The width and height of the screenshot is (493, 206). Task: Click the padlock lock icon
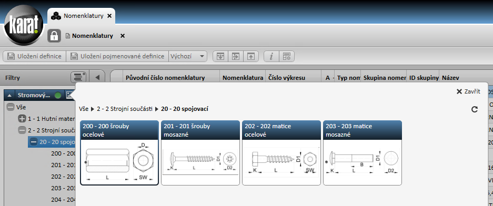(54, 36)
